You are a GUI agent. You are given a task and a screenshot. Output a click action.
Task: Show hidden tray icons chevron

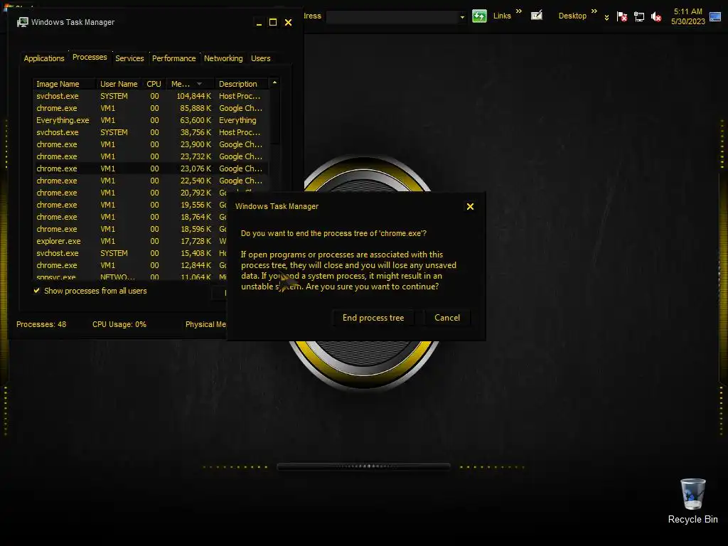click(606, 18)
